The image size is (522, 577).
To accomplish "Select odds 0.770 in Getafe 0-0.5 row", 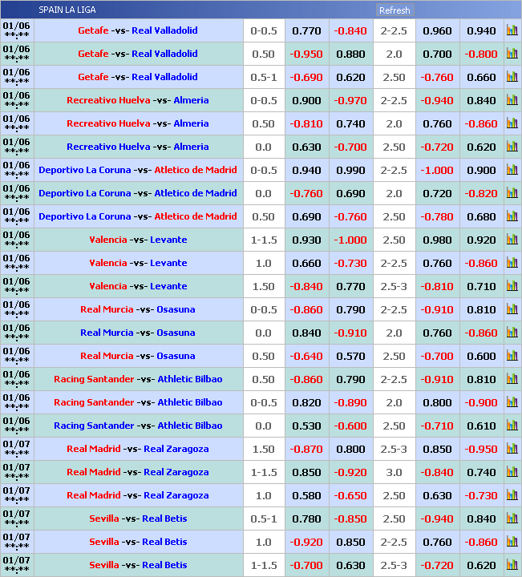I will click(x=306, y=31).
